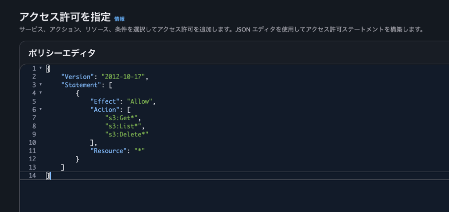Image resolution: width=449 pixels, height=212 pixels.
Task: Click line number 10 in the gutter
Action: [x=32, y=142]
